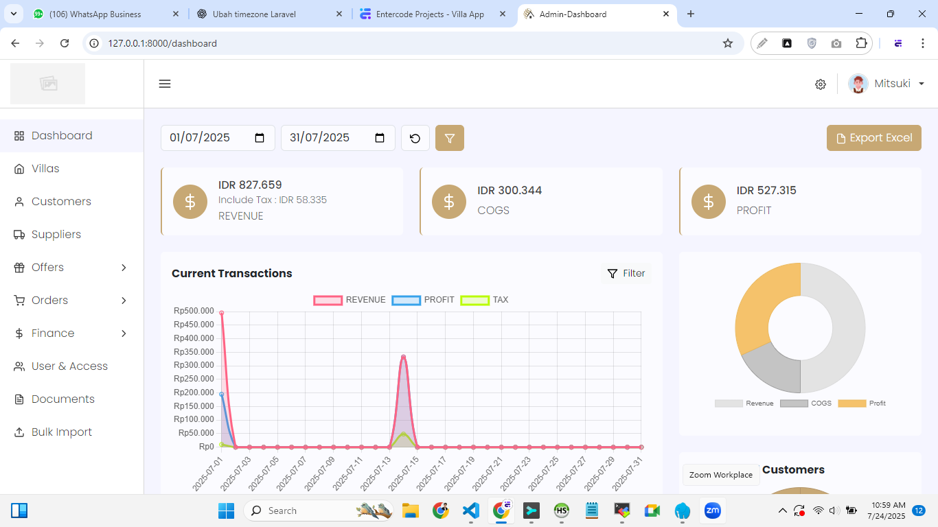Open Visual Studio Code from taskbar

pyautogui.click(x=470, y=511)
